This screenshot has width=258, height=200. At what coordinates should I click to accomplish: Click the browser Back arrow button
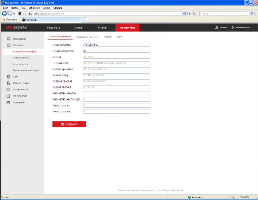click(4, 13)
